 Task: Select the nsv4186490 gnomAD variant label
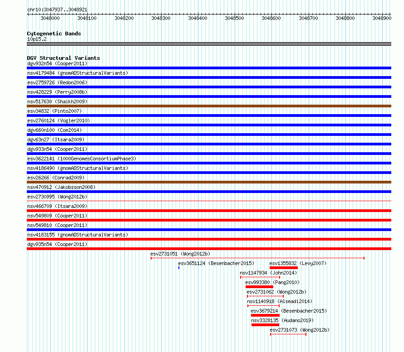pos(78,168)
